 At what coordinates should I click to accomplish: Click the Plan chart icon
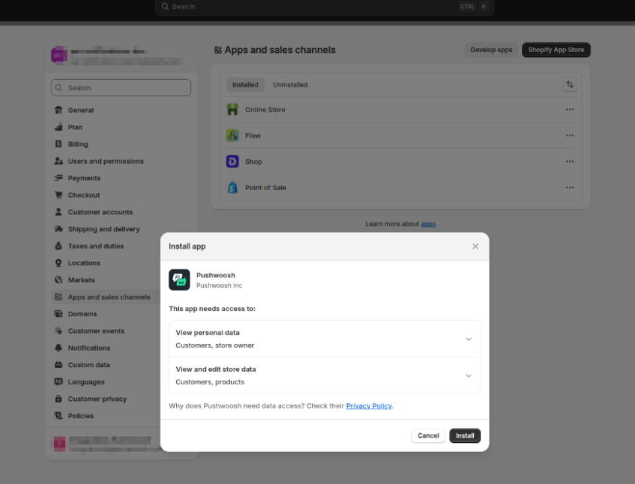(x=58, y=127)
